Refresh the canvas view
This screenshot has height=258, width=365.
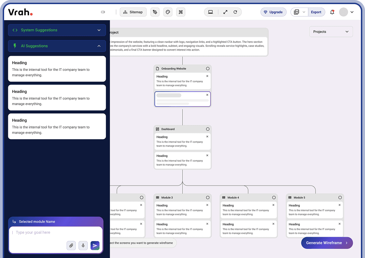coord(235,12)
